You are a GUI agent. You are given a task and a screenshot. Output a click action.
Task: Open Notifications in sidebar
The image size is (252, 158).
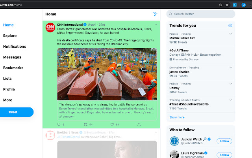pos(15,47)
